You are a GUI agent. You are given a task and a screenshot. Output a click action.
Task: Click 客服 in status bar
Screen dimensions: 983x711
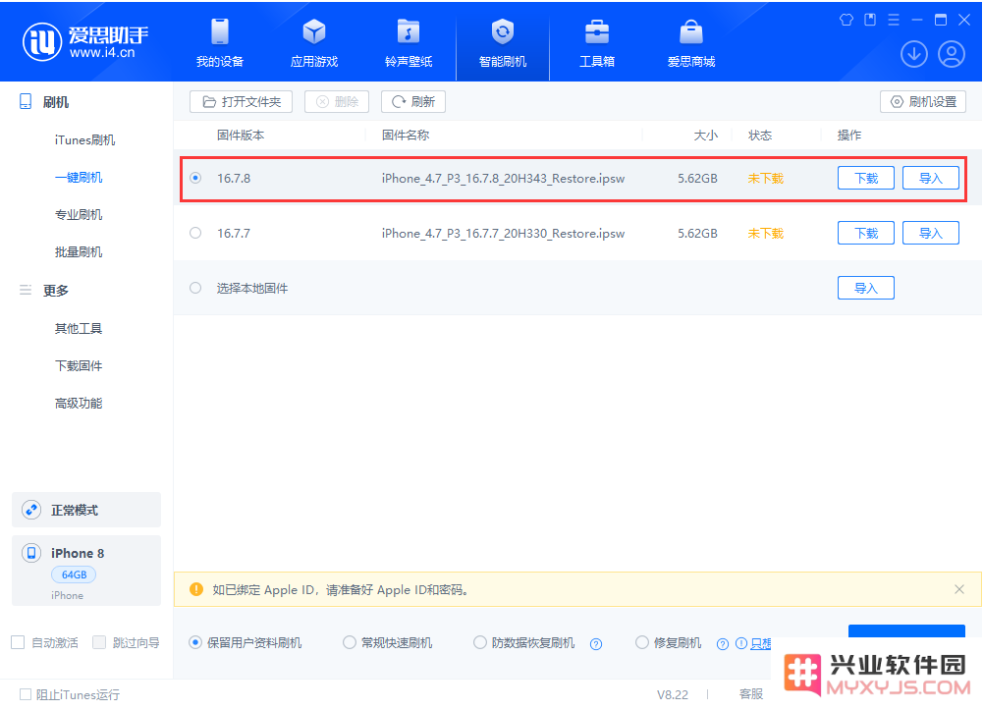coord(751,694)
